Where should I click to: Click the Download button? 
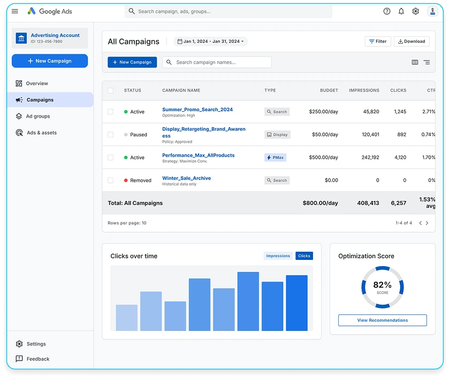pyautogui.click(x=411, y=41)
